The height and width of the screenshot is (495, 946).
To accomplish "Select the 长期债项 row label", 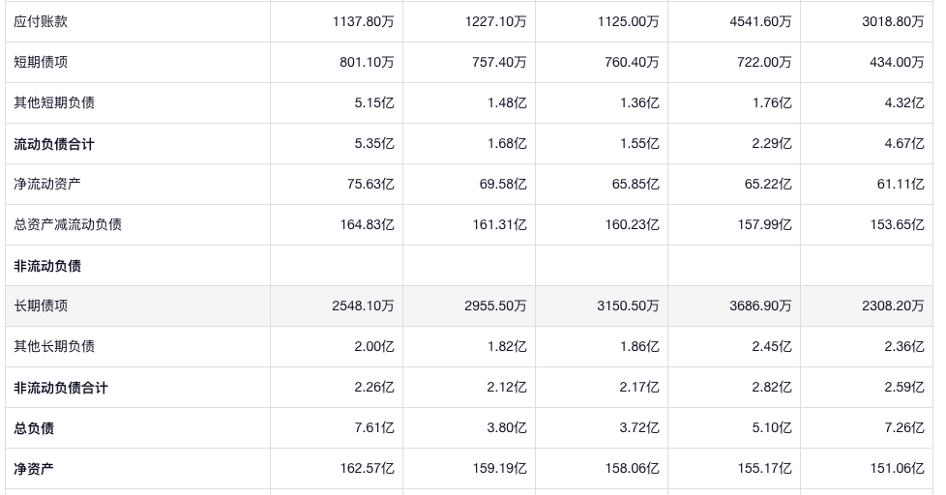I will pos(41,306).
